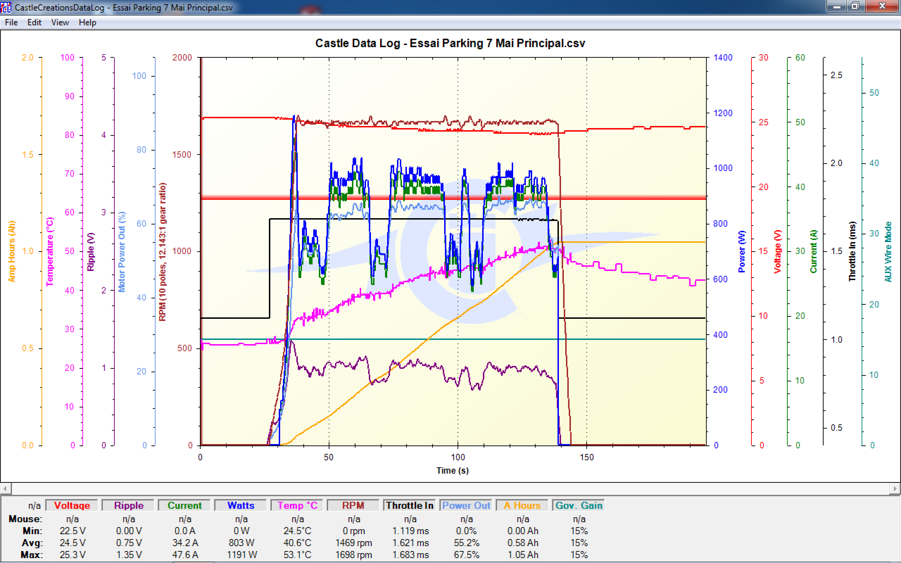The image size is (901, 563).
Task: Click the Motor Power Out (%) axis label
Action: click(122, 251)
